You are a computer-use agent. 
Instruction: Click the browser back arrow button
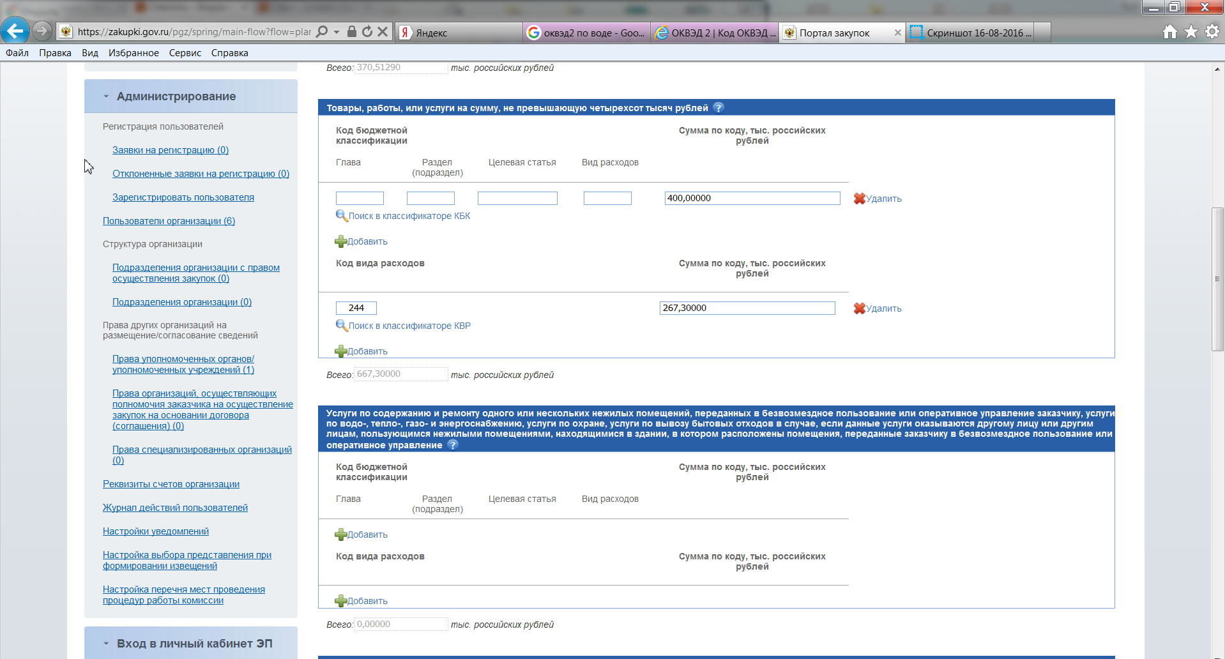click(x=15, y=31)
